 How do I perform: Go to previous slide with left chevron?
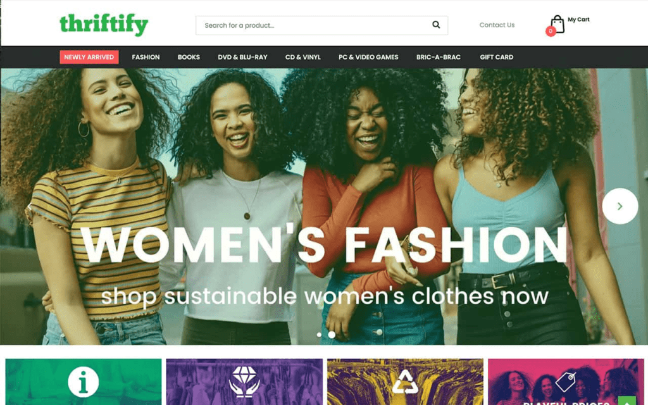pos(29,206)
